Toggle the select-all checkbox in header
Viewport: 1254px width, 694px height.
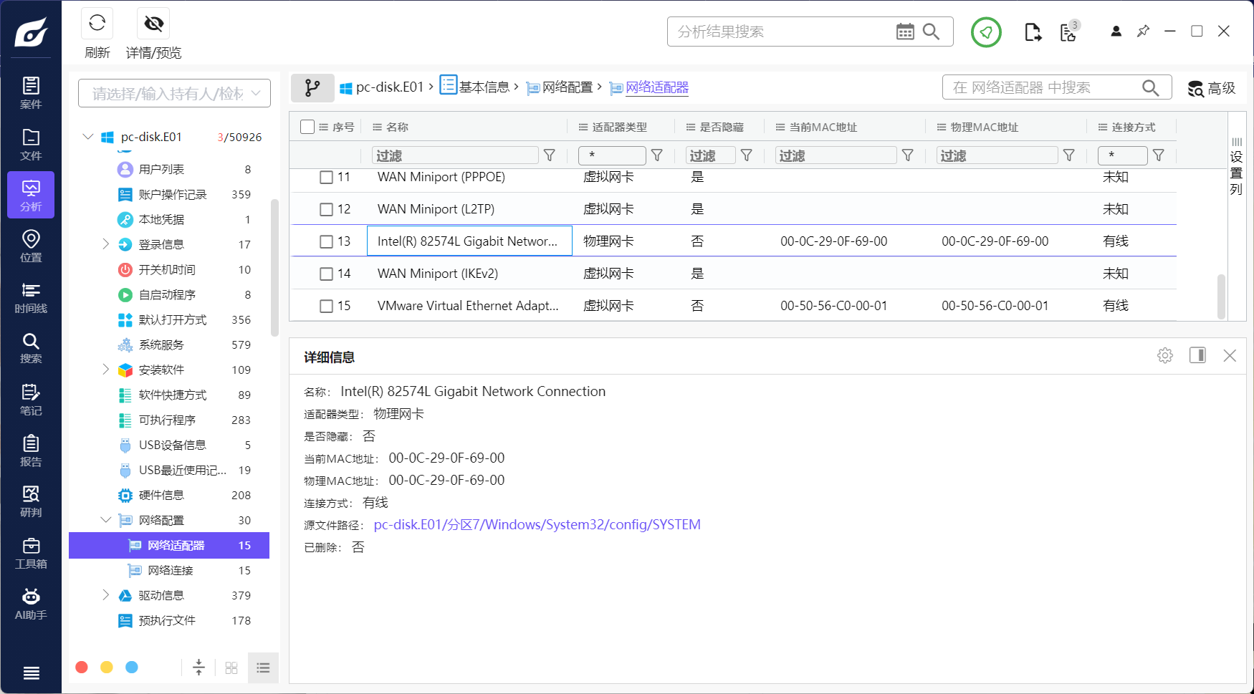tap(307, 127)
